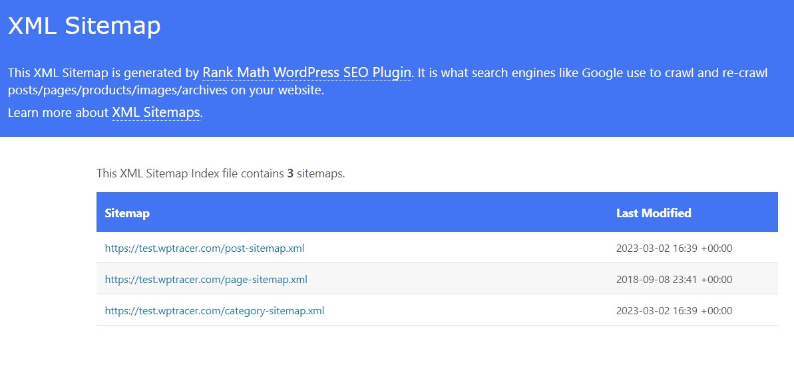Click the 2023-03-02 date for post-sitemap
This screenshot has width=794, height=390.
pos(674,248)
